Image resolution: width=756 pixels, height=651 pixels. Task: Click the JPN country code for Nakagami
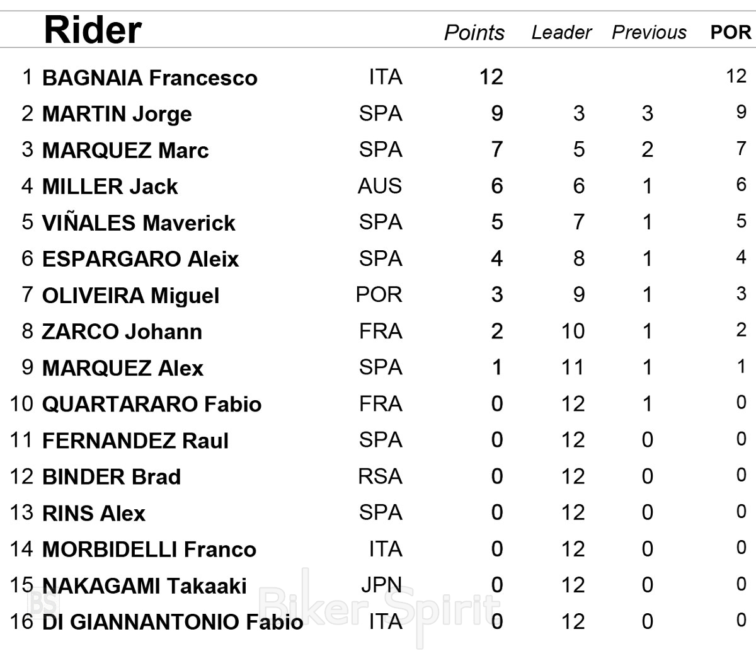381,585
